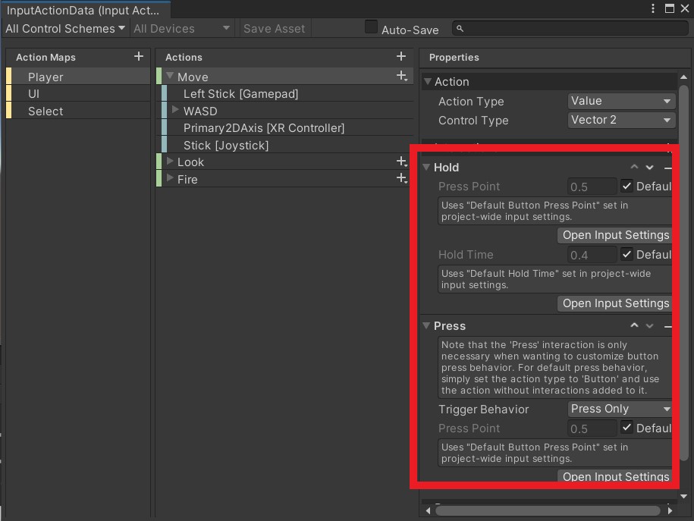The width and height of the screenshot is (694, 521).
Task: Expand the Fire action
Action: [x=169, y=178]
